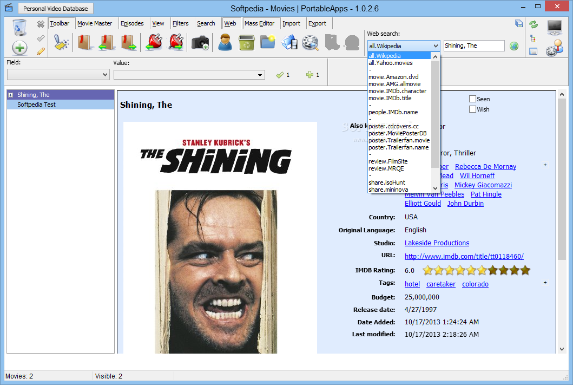Click the tree structure view icon
This screenshot has height=385, width=573.
[x=533, y=38]
